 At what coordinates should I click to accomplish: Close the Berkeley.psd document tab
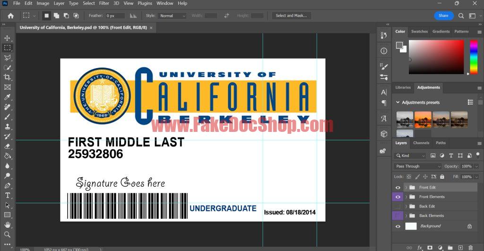tap(151, 28)
